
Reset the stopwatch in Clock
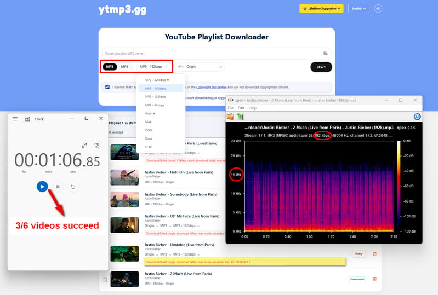(73, 187)
